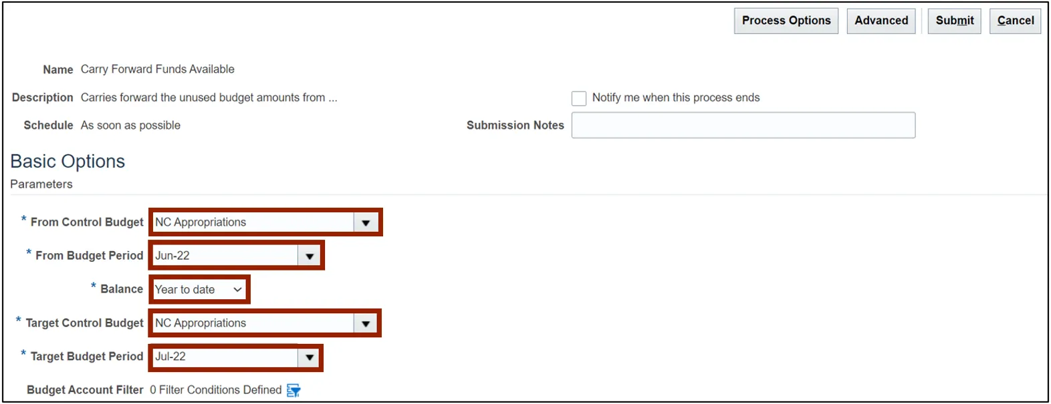Click the Target Budget Period Jul-22 field
The image size is (1051, 404).
[x=225, y=357]
